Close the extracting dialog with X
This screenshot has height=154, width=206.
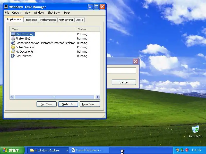coord(136,61)
